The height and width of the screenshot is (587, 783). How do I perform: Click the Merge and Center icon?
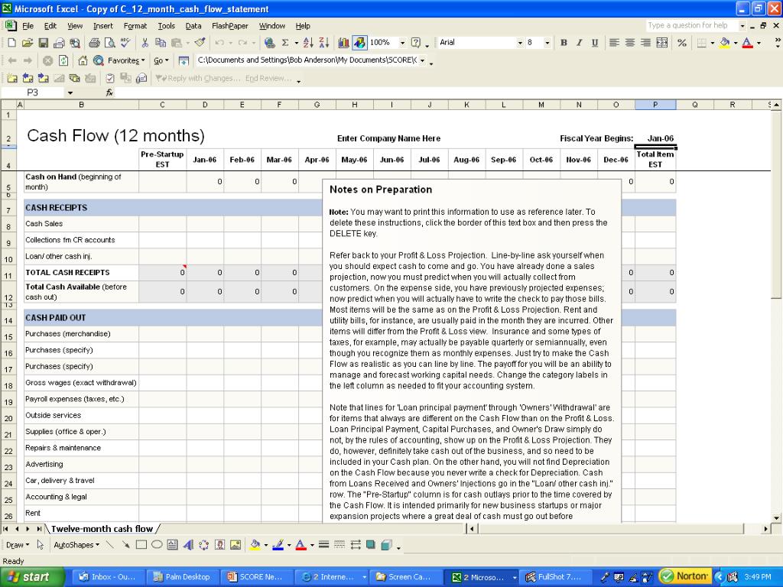tap(661, 43)
